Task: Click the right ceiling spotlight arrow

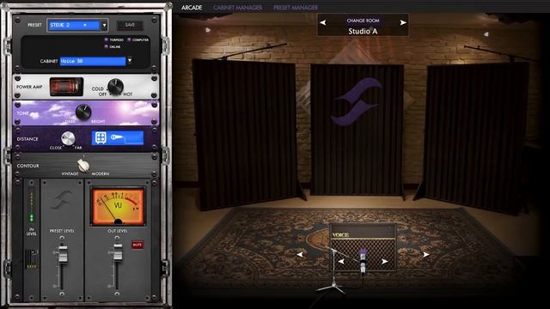Action: (486, 34)
